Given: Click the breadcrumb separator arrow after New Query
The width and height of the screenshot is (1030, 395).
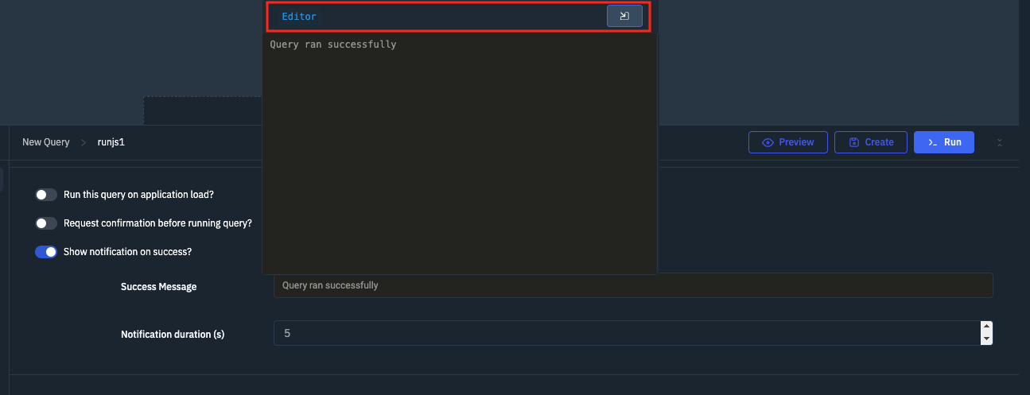Looking at the screenshot, I should (x=84, y=142).
